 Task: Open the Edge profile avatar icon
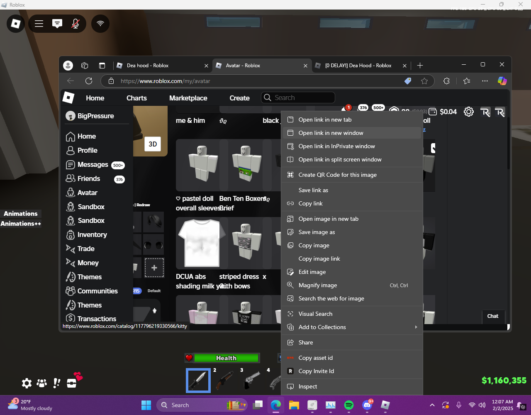pyautogui.click(x=68, y=66)
